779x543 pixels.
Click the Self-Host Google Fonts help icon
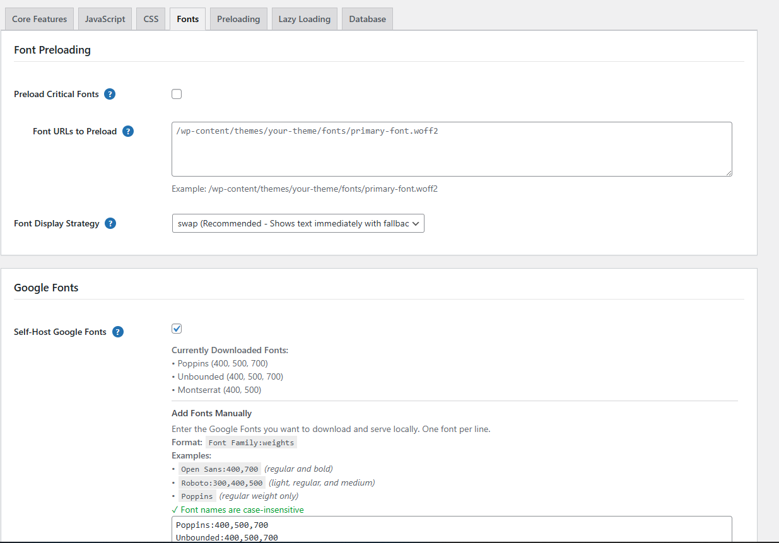click(x=117, y=331)
